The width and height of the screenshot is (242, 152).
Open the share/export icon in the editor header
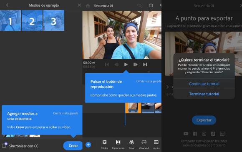pyautogui.click(x=151, y=5)
